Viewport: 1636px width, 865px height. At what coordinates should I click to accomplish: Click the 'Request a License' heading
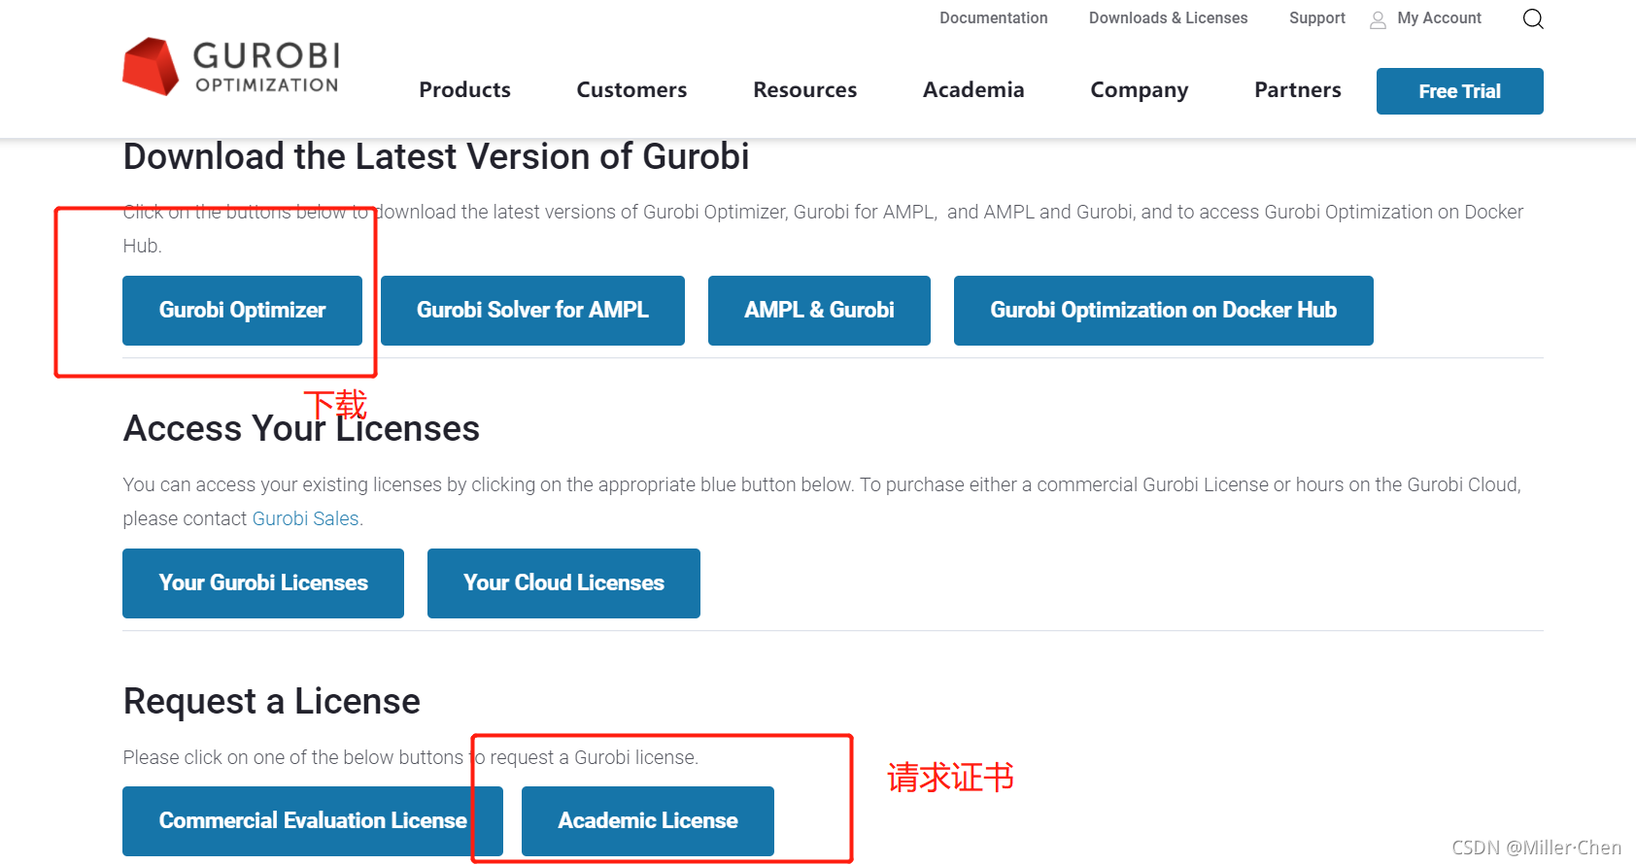pos(272,701)
